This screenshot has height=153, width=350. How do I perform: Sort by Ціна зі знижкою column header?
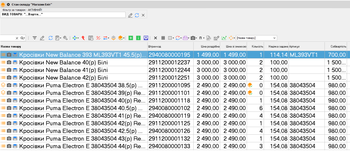[234, 46]
